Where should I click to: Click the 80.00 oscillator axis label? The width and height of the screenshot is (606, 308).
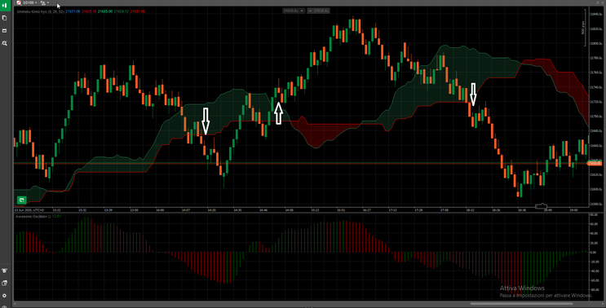click(x=594, y=214)
